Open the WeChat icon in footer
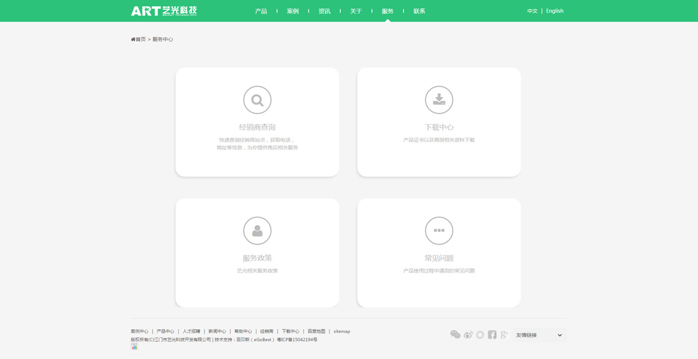The width and height of the screenshot is (698, 359). click(455, 335)
